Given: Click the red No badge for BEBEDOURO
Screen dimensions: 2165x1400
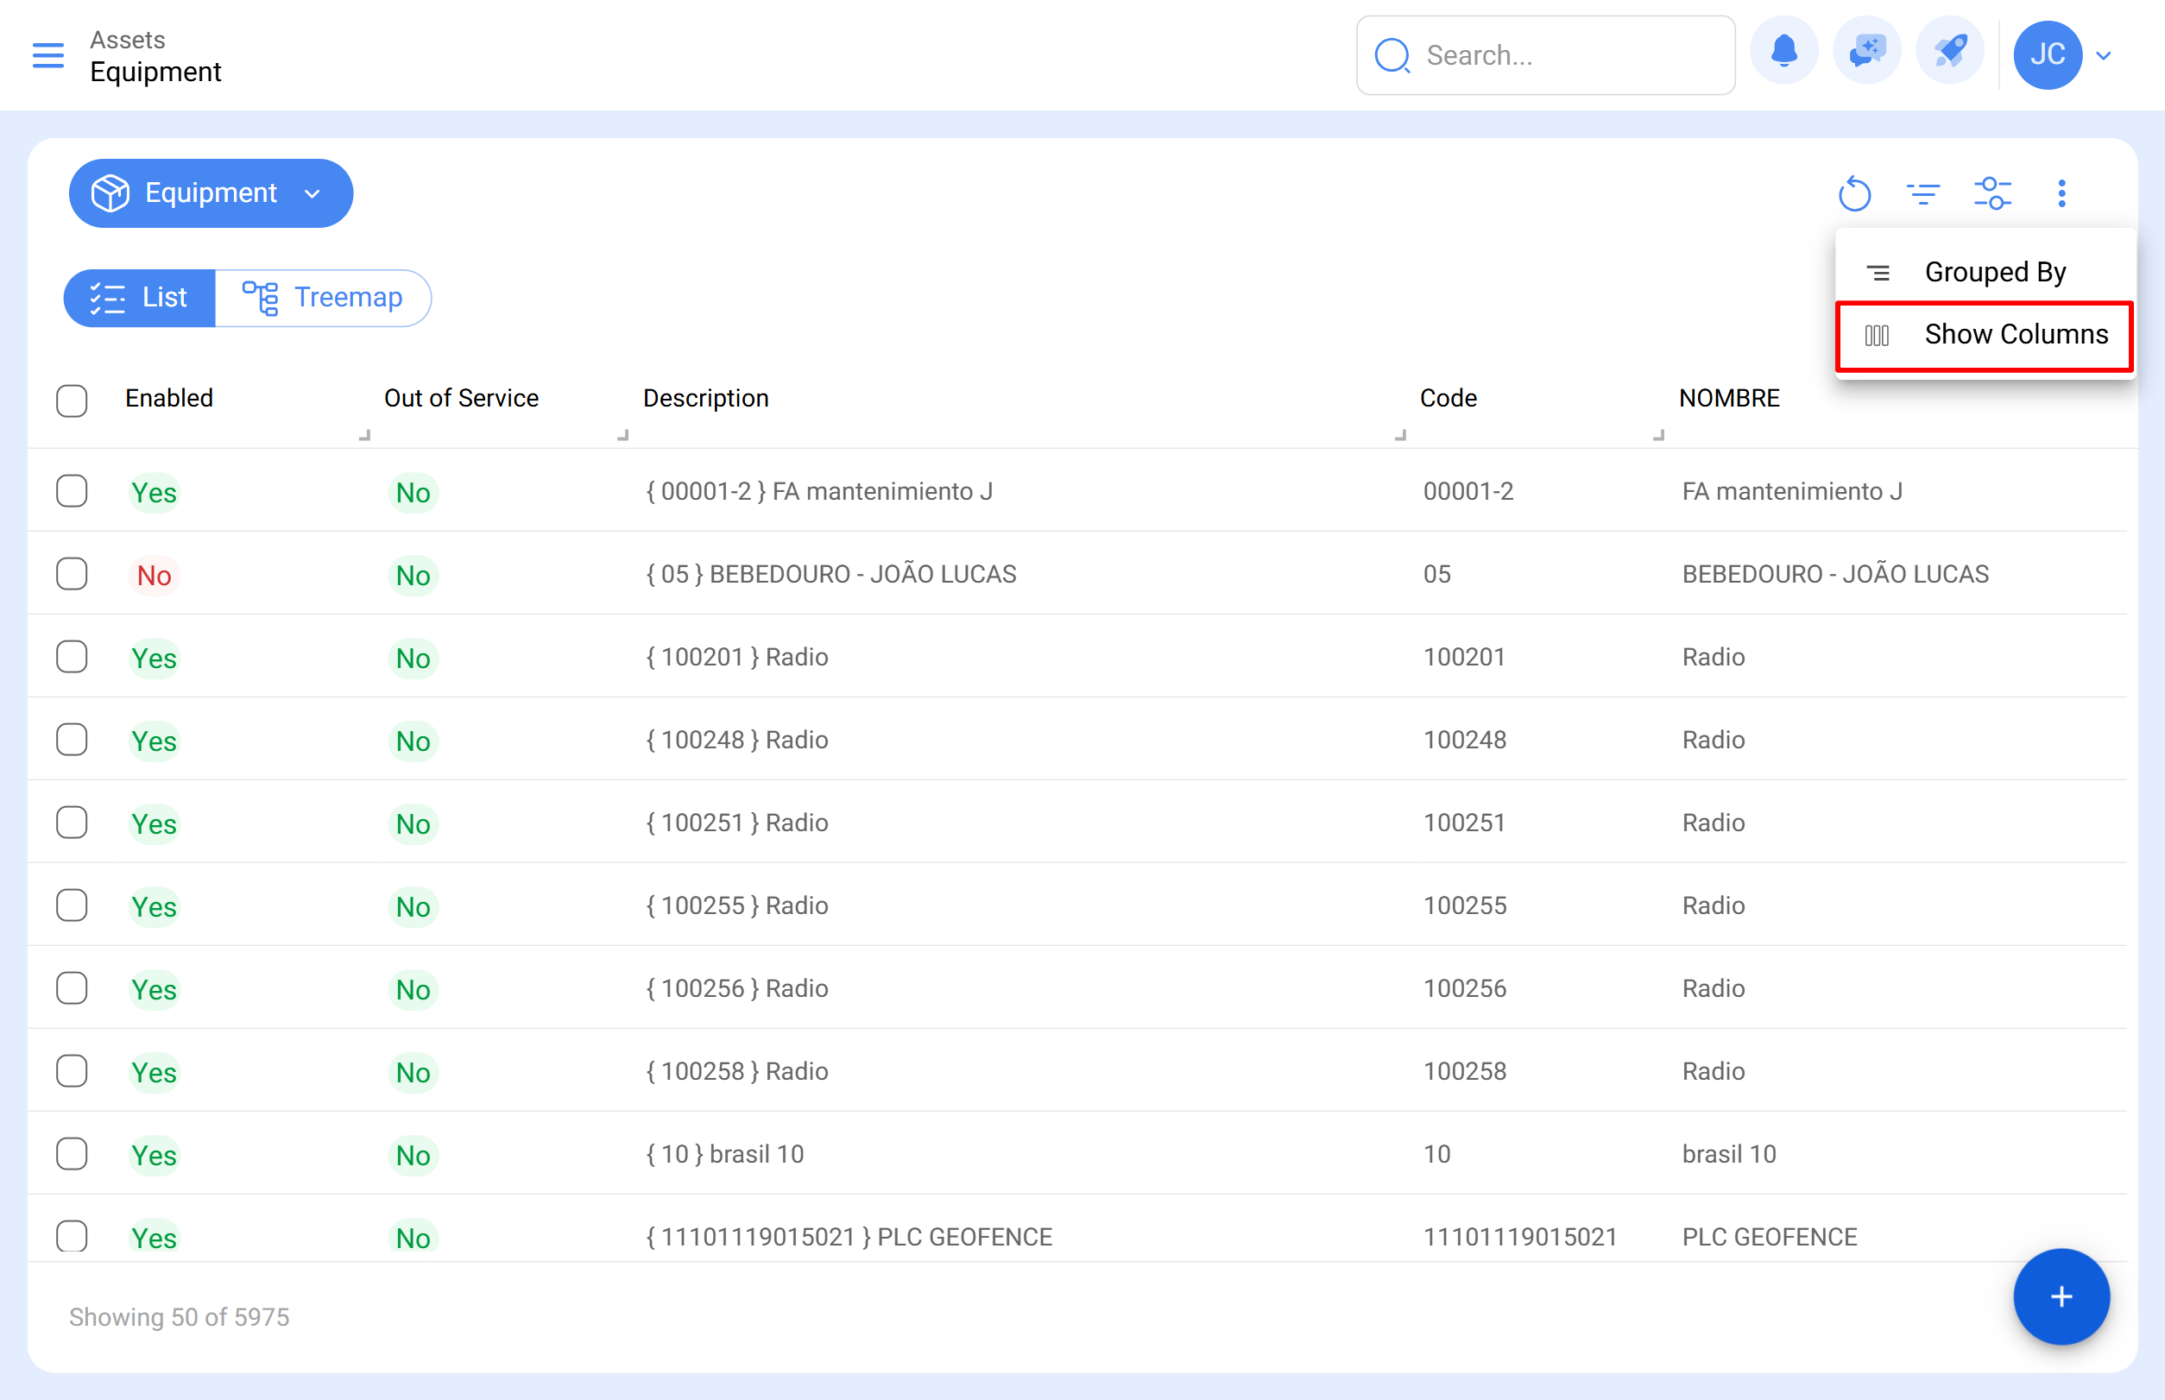Looking at the screenshot, I should pos(154,576).
